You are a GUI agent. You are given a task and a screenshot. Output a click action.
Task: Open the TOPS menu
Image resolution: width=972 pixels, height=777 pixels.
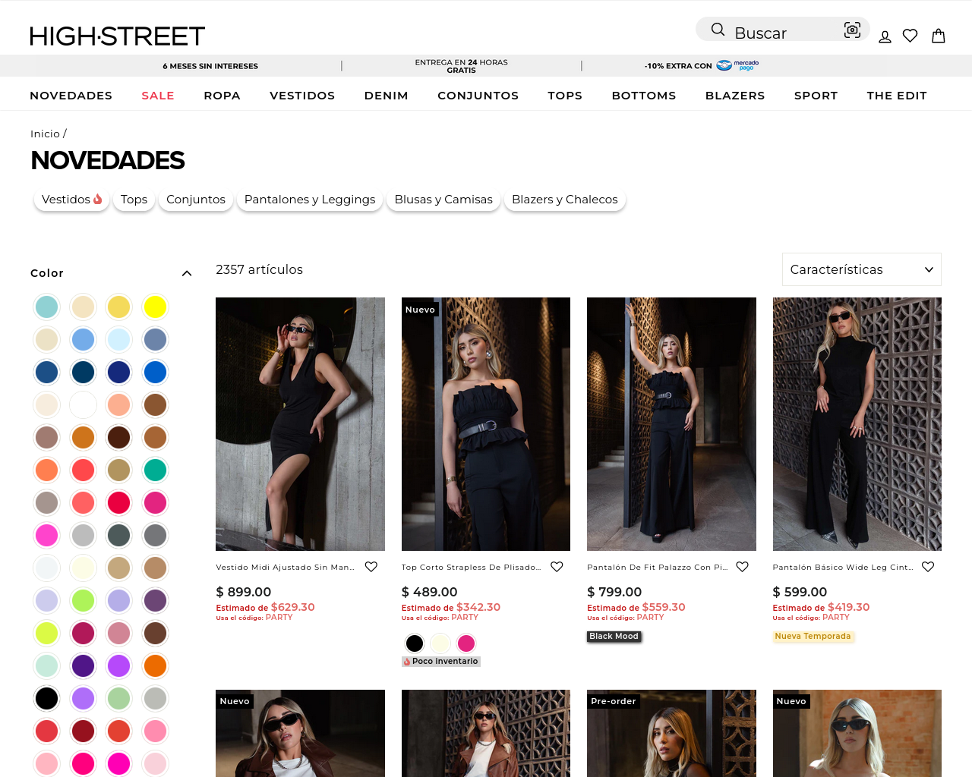(565, 96)
